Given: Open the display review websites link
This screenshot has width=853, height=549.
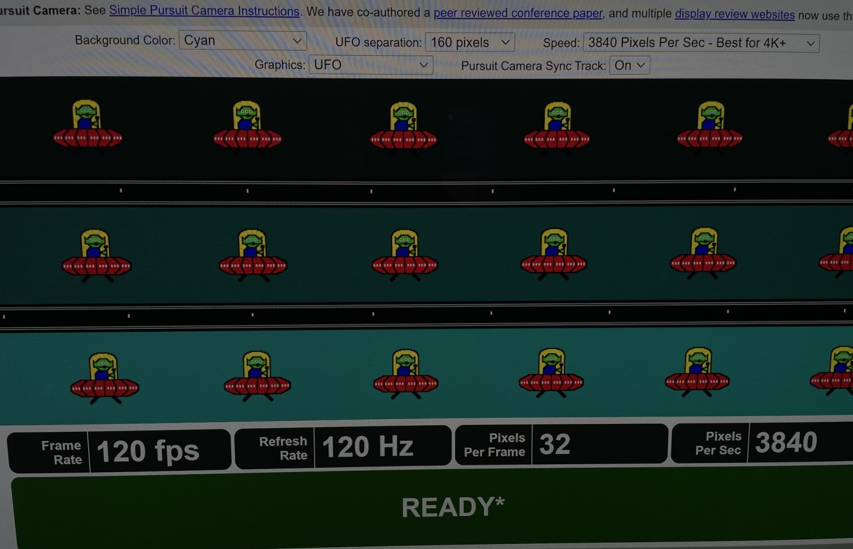Looking at the screenshot, I should pyautogui.click(x=735, y=14).
